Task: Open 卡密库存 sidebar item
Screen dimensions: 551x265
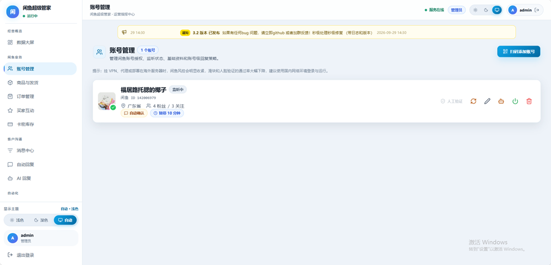Action: pos(40,124)
